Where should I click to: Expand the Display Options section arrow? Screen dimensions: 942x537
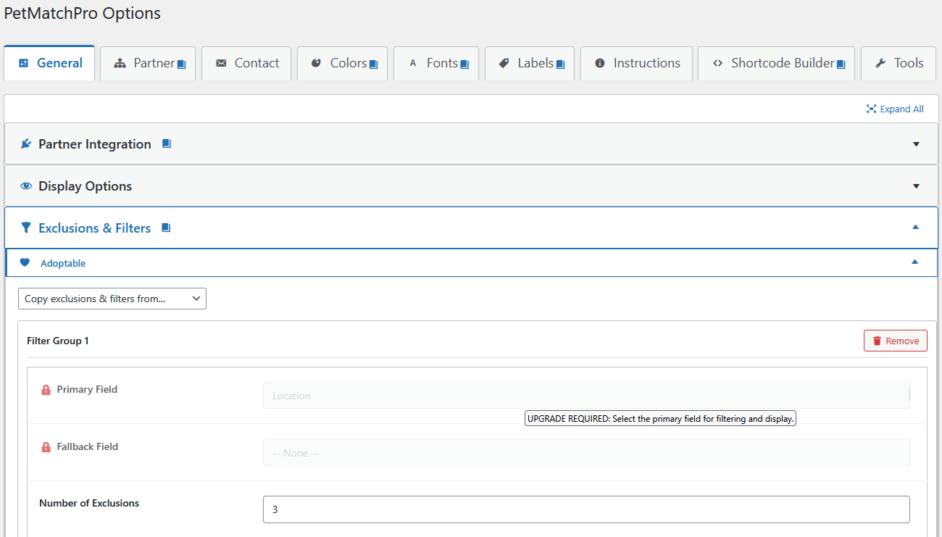pyautogui.click(x=916, y=186)
